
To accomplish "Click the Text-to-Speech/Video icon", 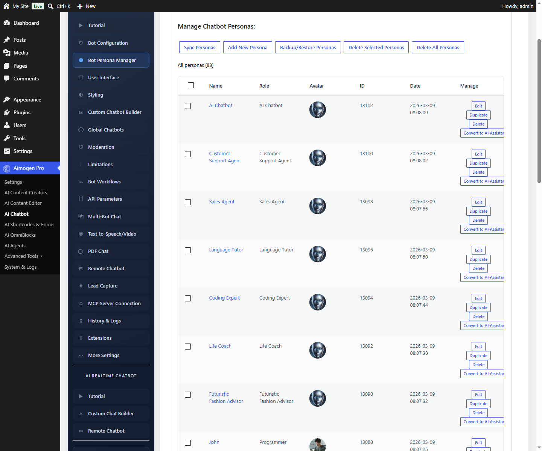I will [81, 234].
